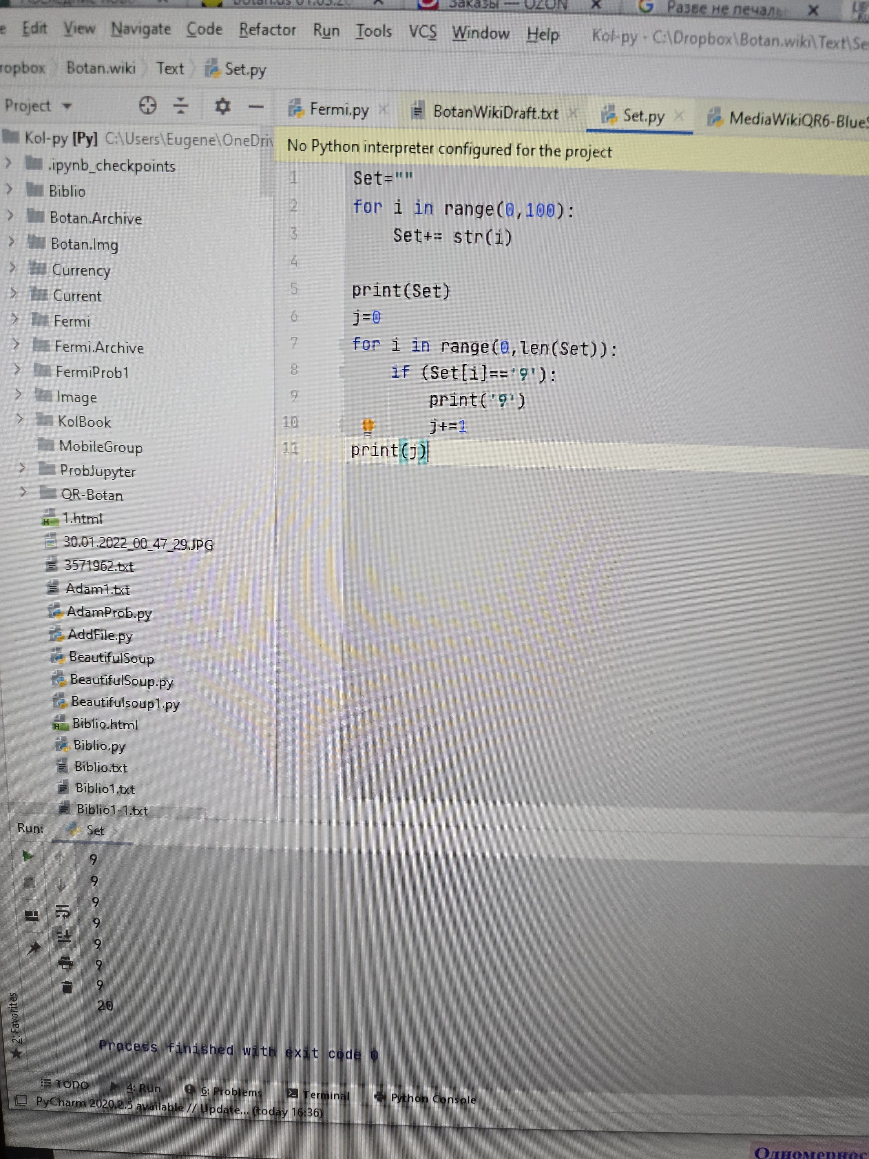Screen dimensions: 869x1159
Task: Click the output value 20 in Run console
Action: [105, 1005]
